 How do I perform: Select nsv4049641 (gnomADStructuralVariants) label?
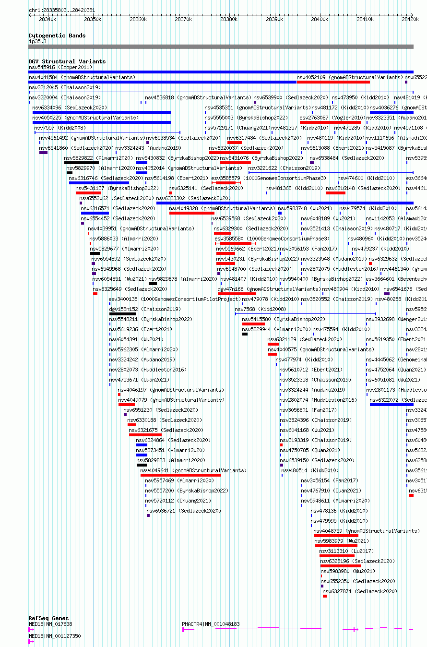[x=194, y=470]
